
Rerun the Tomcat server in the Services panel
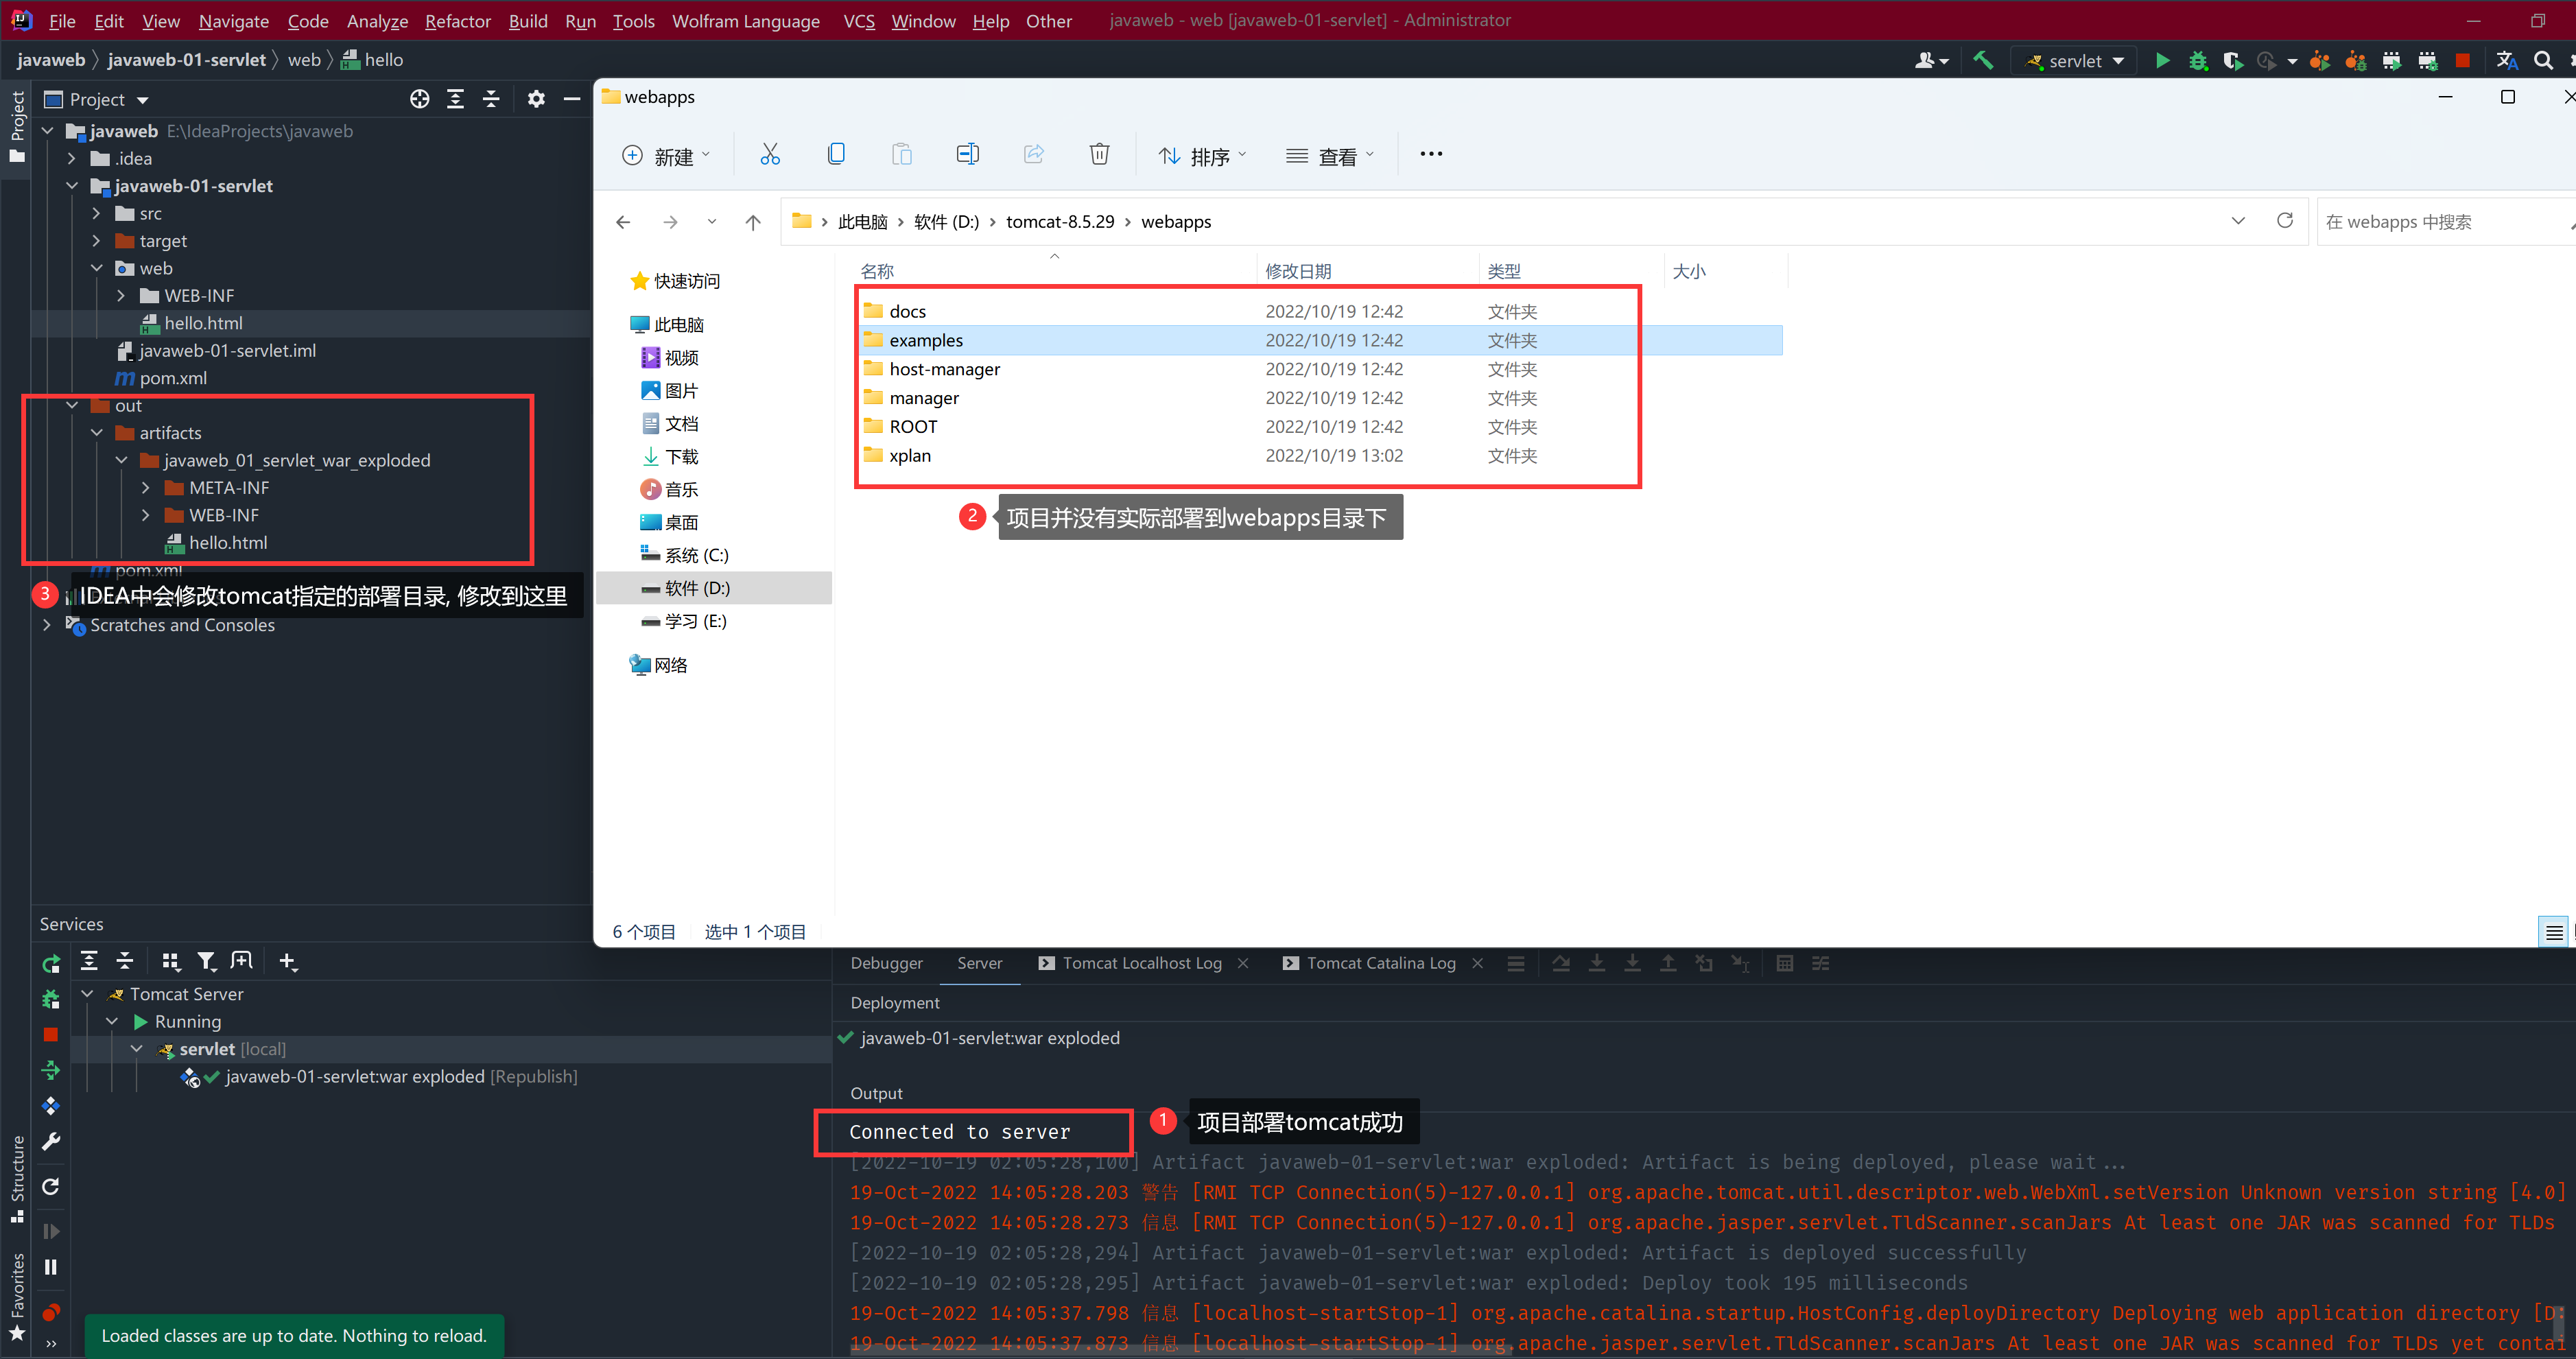[51, 964]
